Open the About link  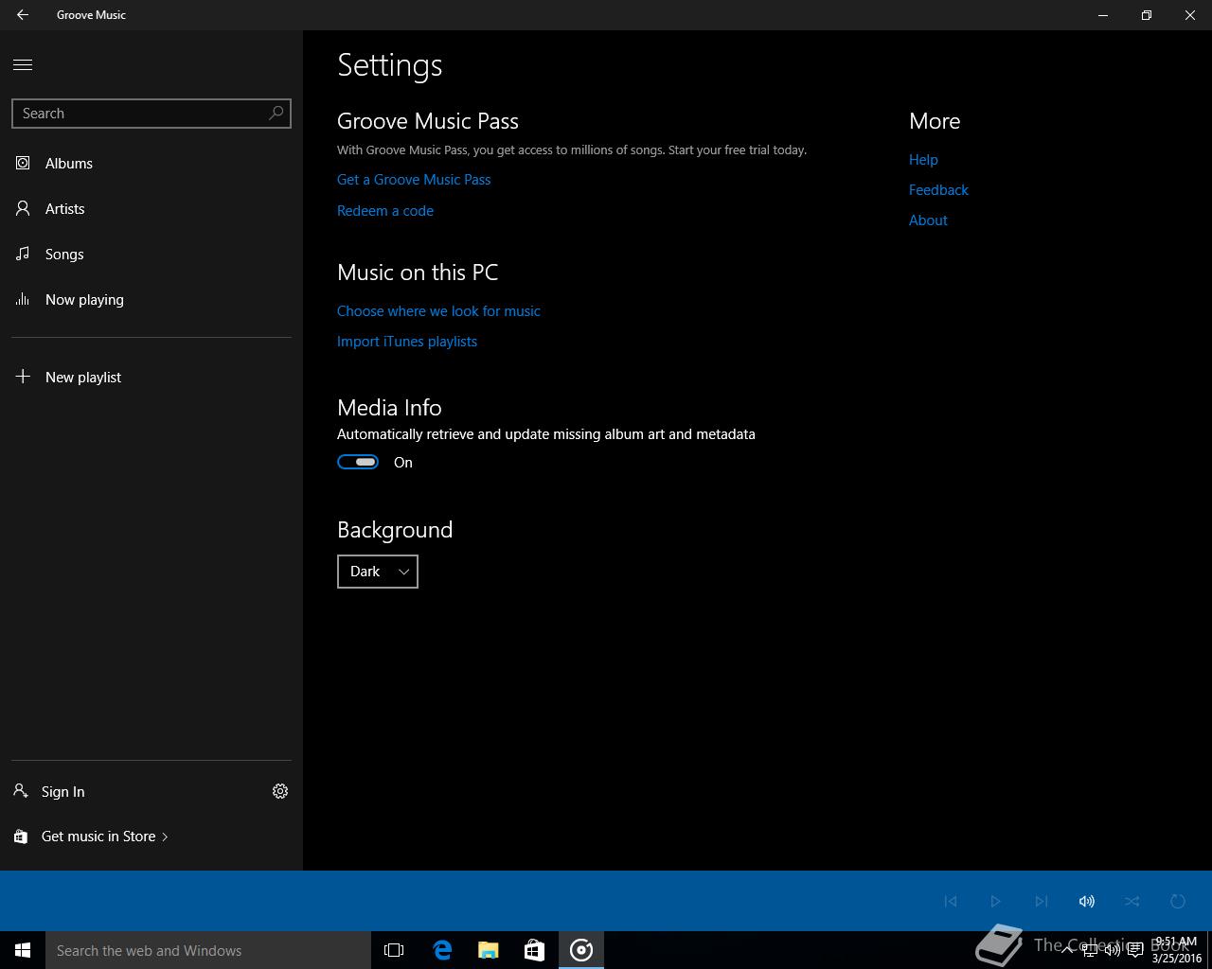coord(928,220)
